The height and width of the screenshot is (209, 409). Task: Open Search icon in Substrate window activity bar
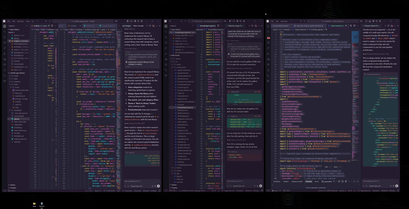point(268,32)
